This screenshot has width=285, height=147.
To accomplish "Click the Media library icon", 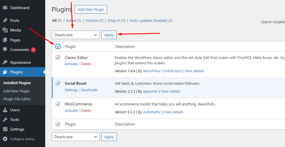I will [5, 30].
